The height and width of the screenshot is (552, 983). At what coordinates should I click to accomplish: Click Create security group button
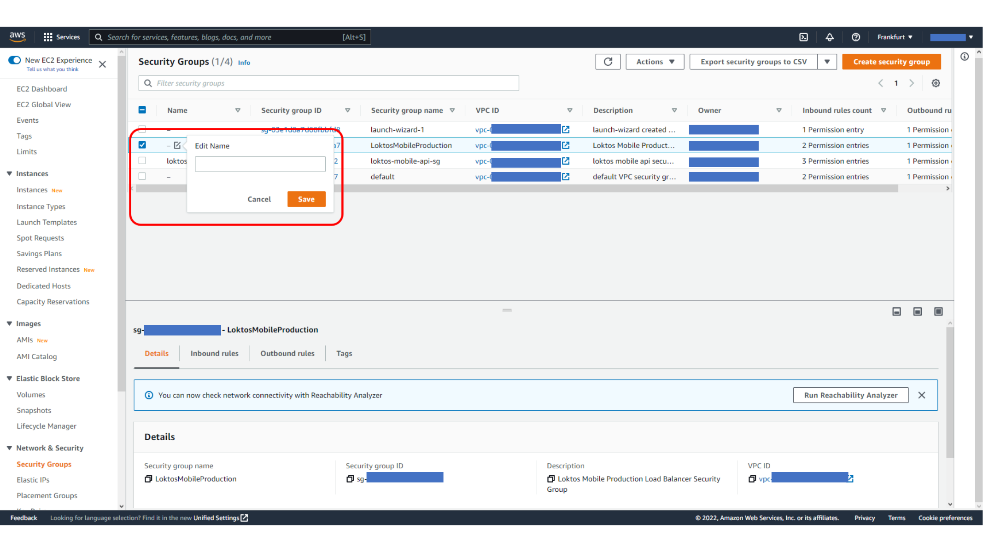(891, 62)
